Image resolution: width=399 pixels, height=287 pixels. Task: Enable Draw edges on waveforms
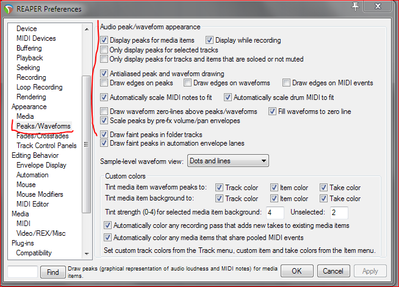pos(187,83)
